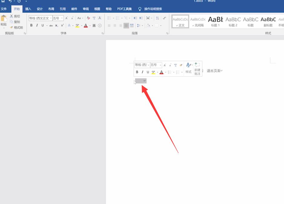
Task: Open Change Case (Aa) dropdown
Action: [x=80, y=18]
